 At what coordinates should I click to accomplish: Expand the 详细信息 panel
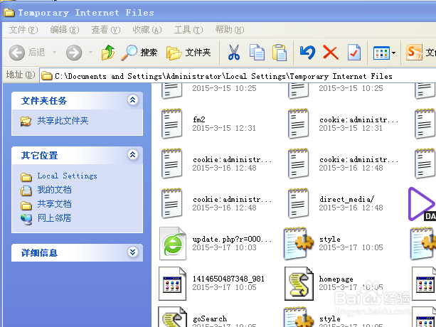click(132, 252)
